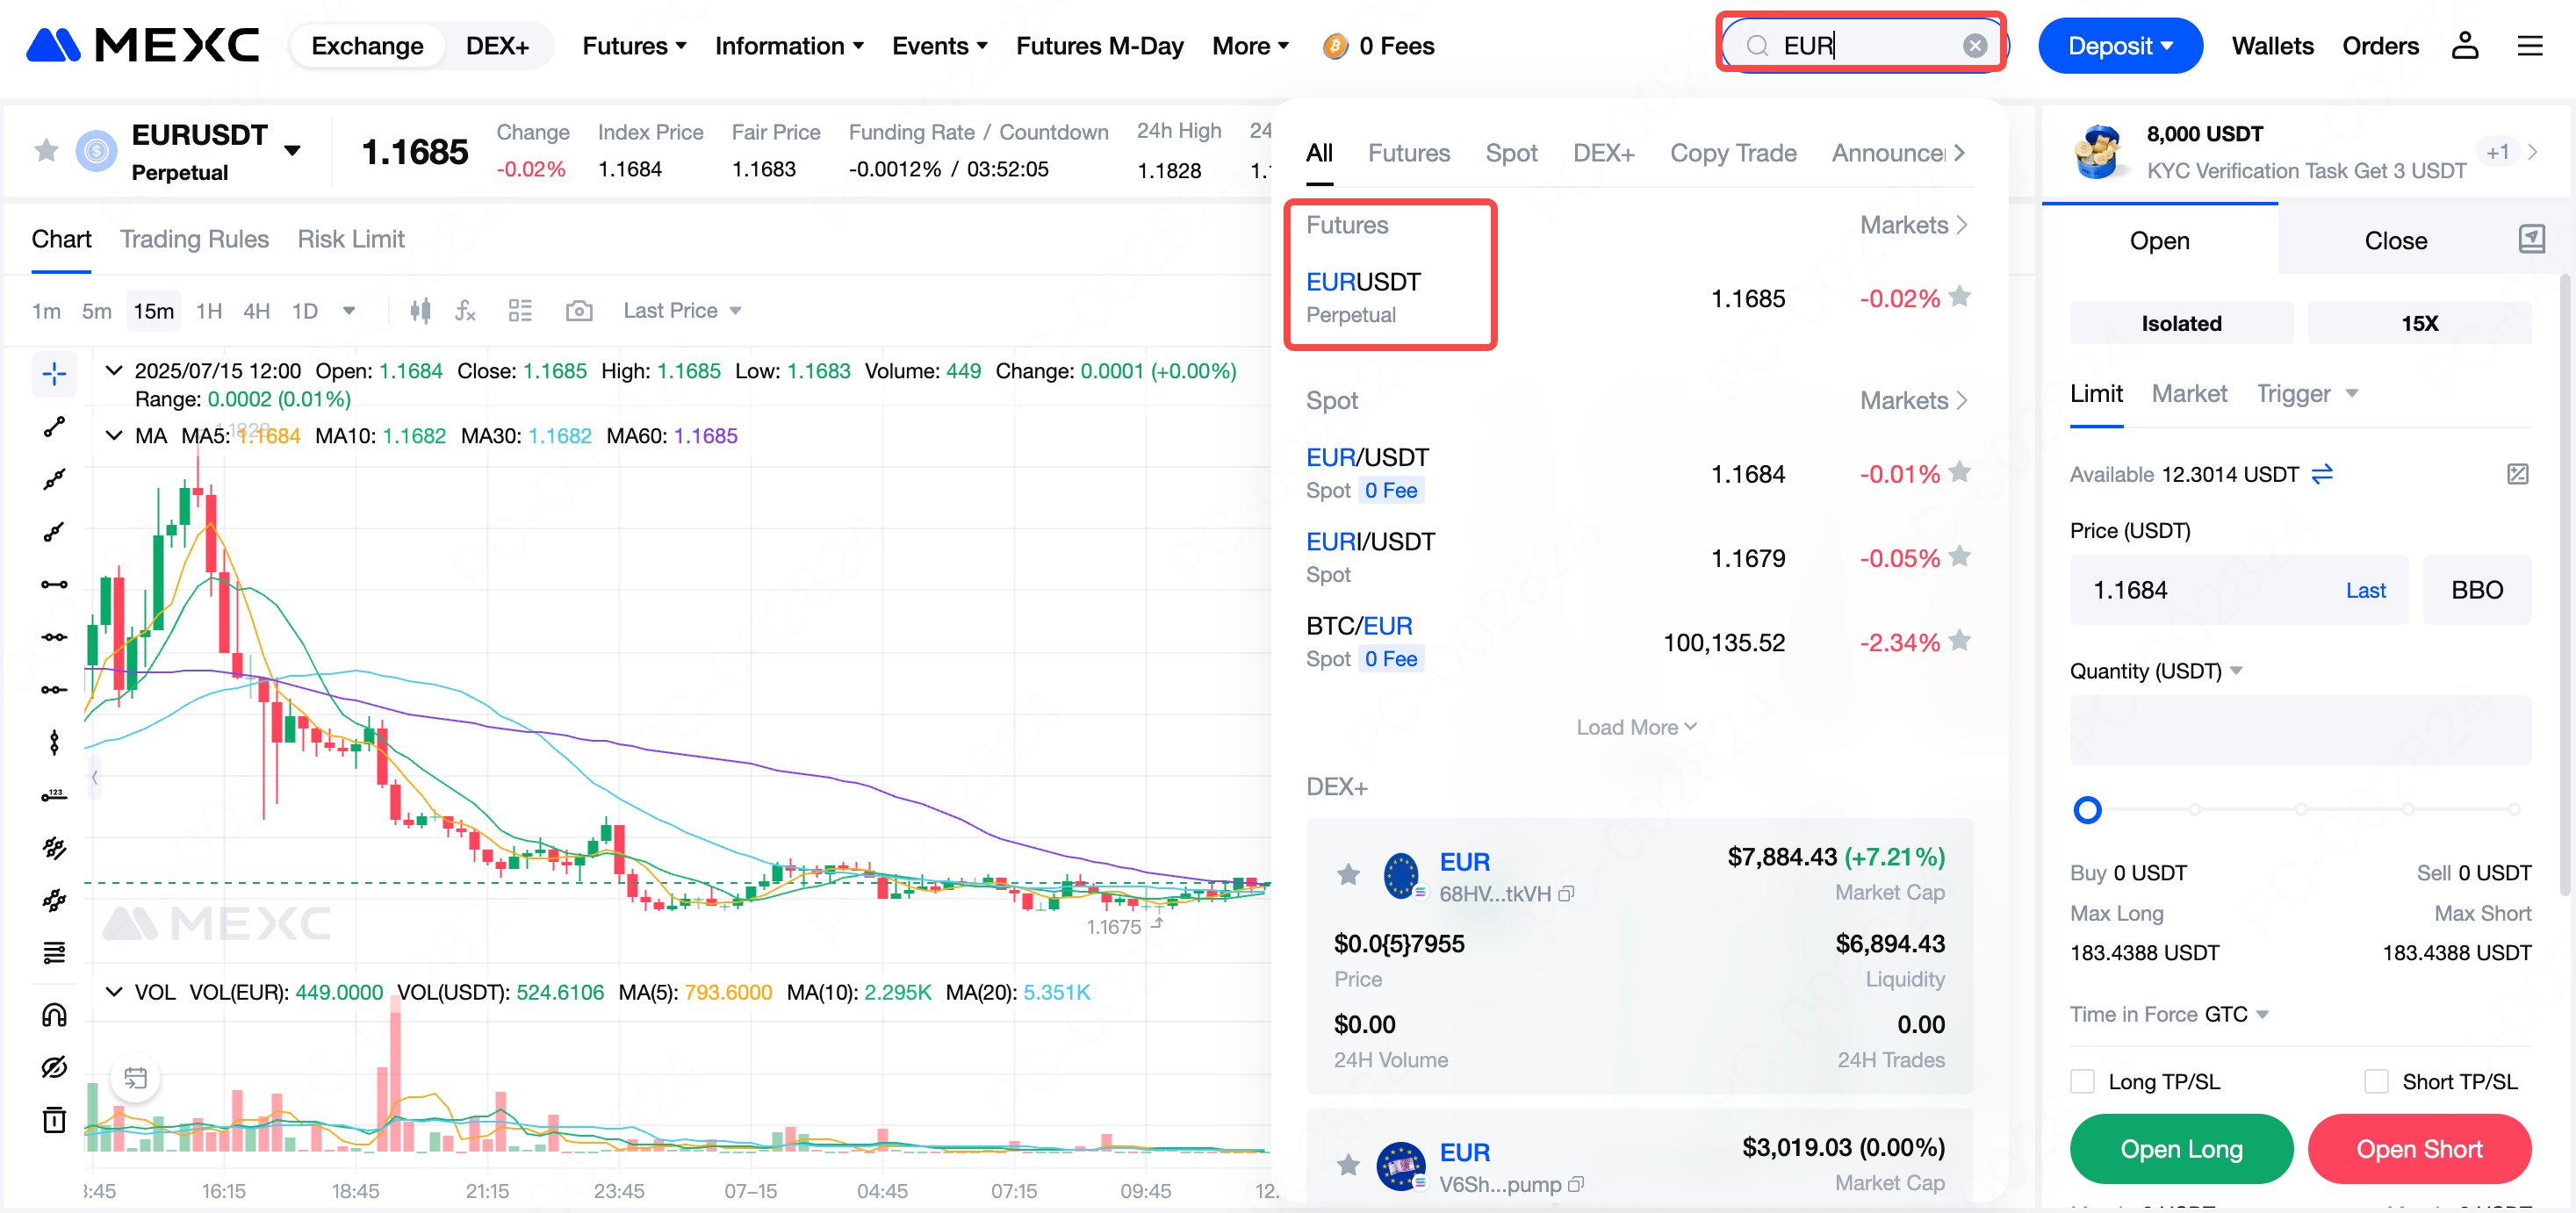The width and height of the screenshot is (2576, 1213).
Task: Open the Trading Rules tab
Action: pos(194,239)
